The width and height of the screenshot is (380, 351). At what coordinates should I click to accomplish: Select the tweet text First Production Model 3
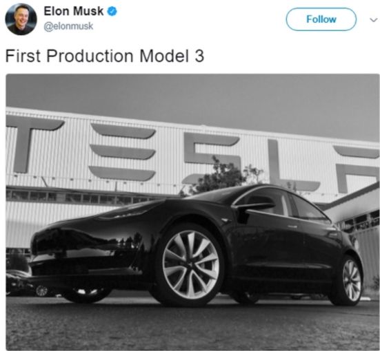pyautogui.click(x=104, y=56)
